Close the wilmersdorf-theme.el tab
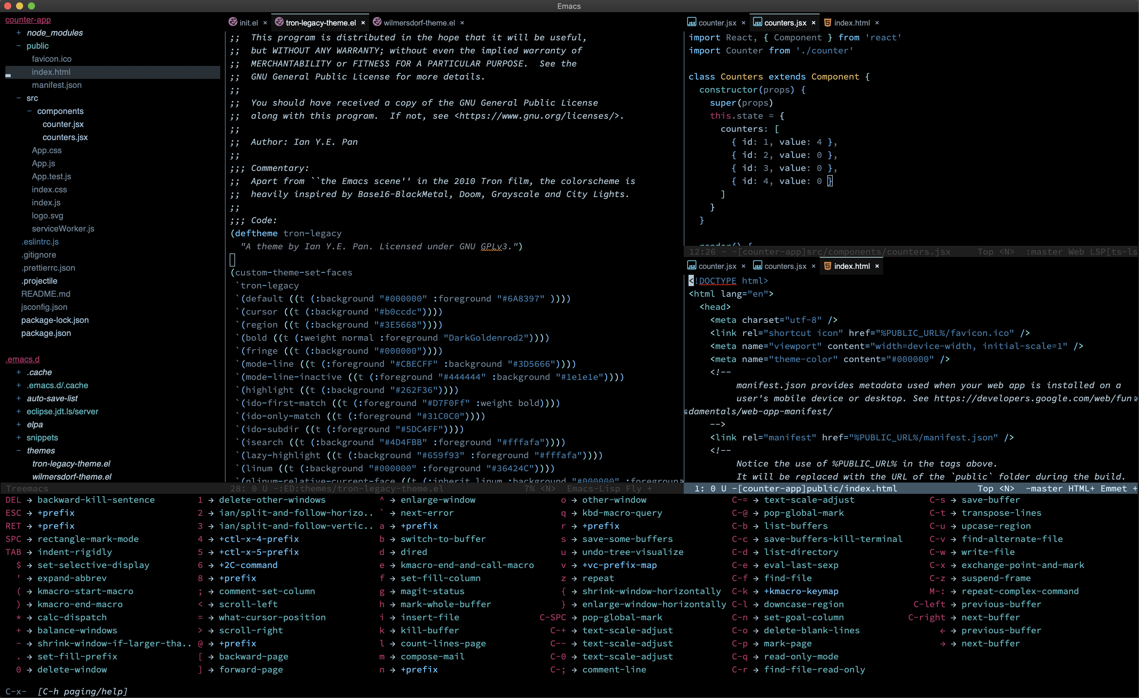The height and width of the screenshot is (698, 1139). (462, 23)
